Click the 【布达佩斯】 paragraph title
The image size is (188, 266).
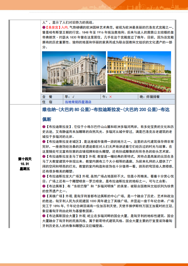(x=56, y=186)
